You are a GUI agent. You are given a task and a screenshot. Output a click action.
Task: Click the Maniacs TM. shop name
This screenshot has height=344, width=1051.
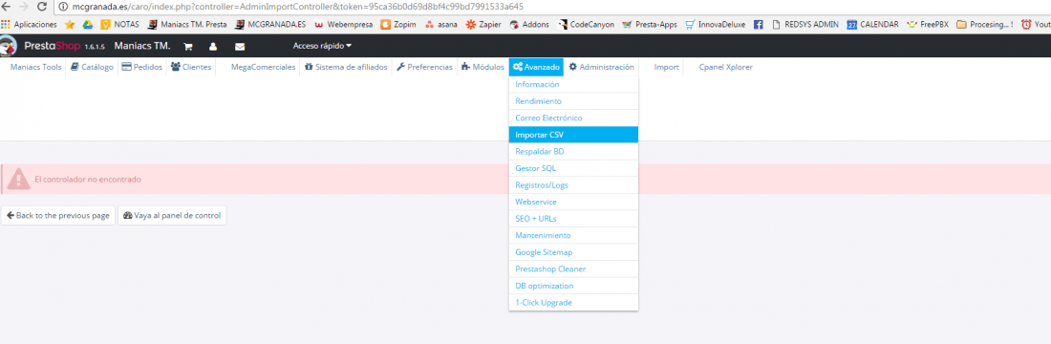click(x=142, y=46)
